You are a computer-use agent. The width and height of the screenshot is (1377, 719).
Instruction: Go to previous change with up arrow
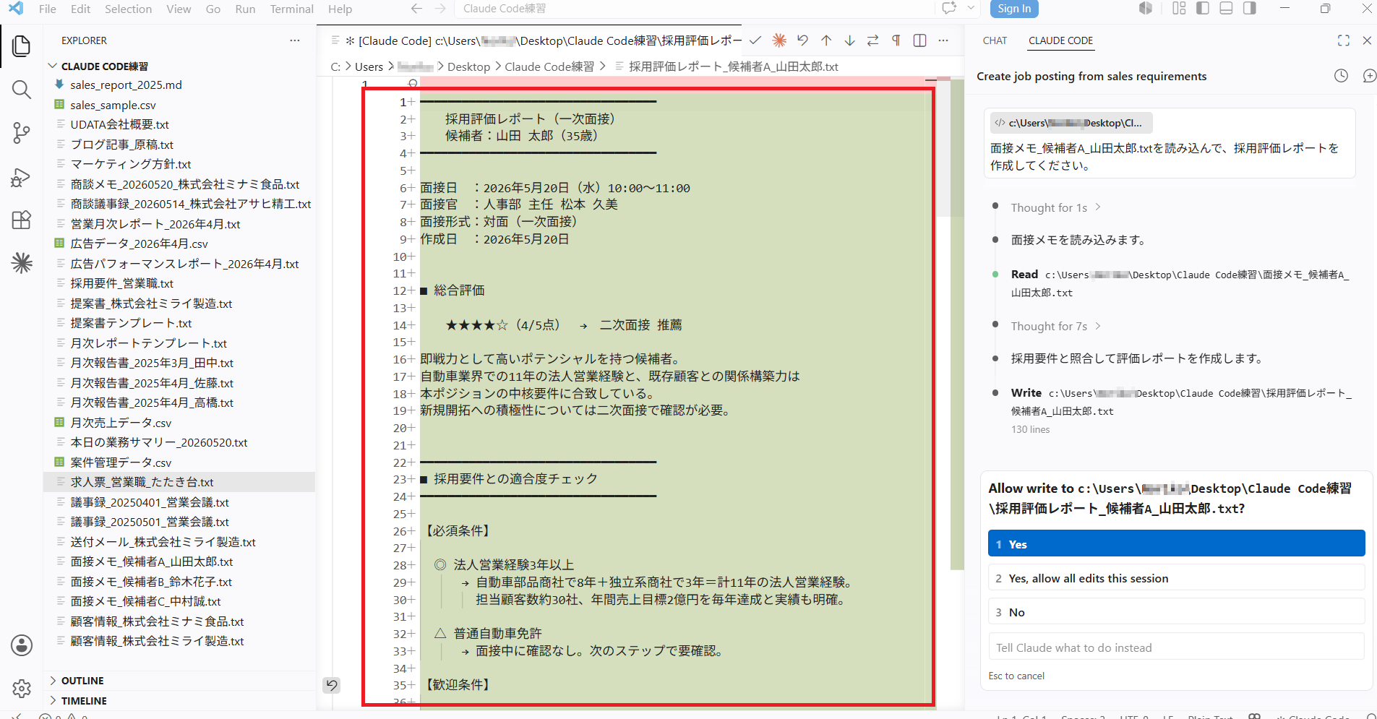tap(826, 40)
